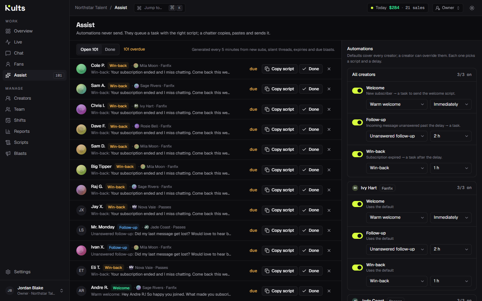The width and height of the screenshot is (482, 301).
Task: Open the Live activity icon in sidebar
Action: (8, 42)
